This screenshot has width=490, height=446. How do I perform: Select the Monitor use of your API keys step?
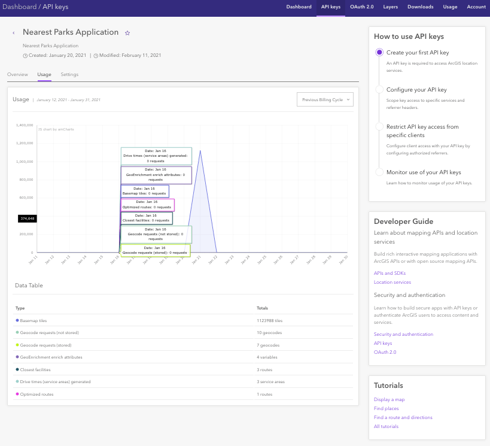tap(379, 172)
